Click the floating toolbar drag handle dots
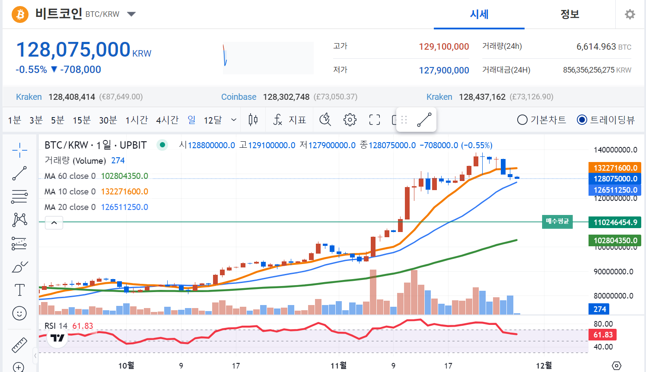Image resolution: width=646 pixels, height=372 pixels. tap(404, 120)
